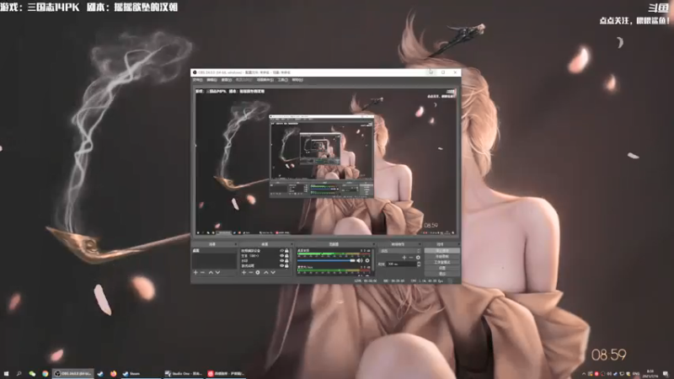Screen dimensions: 674x379
Task: Add a new source with the plus icon in Sources dock
Action: (243, 272)
